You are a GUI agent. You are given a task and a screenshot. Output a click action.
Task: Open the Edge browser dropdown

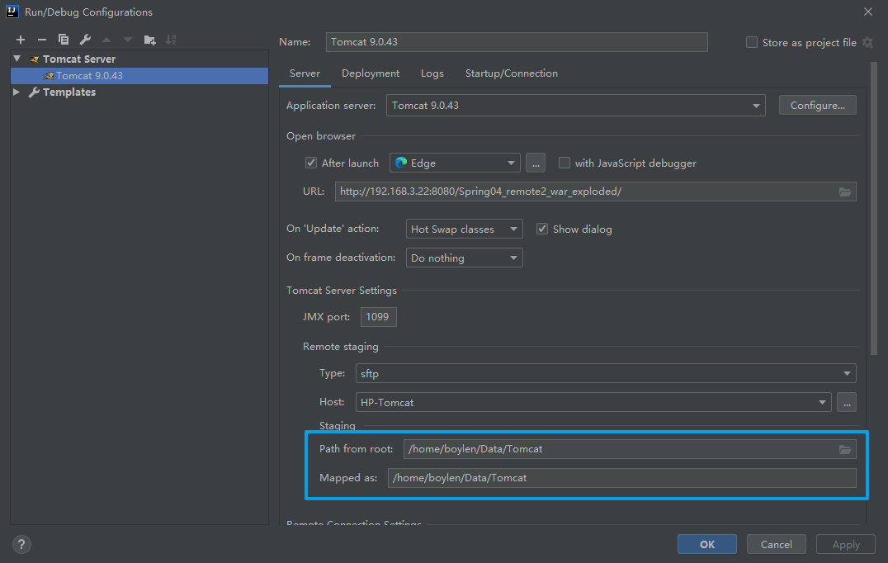tap(456, 163)
